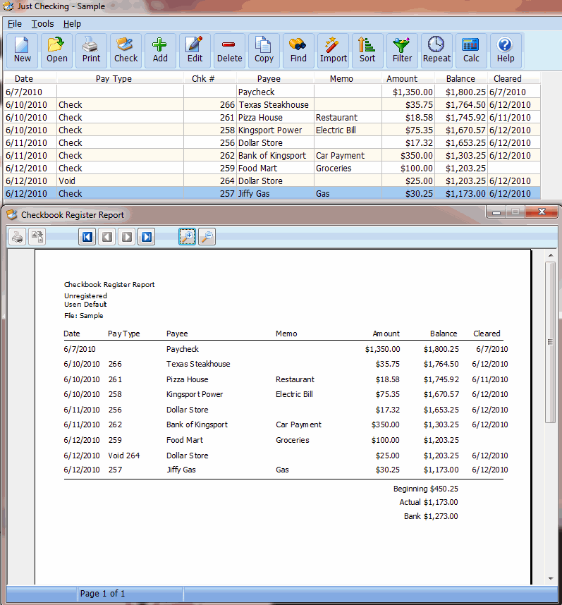This screenshot has width=562, height=605.
Task: Jump to the first report page
Action: 87,237
